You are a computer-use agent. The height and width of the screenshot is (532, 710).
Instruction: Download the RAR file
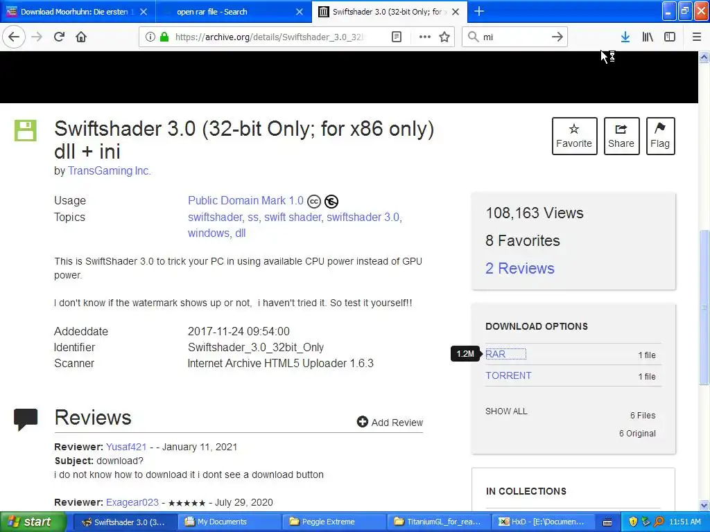click(495, 354)
